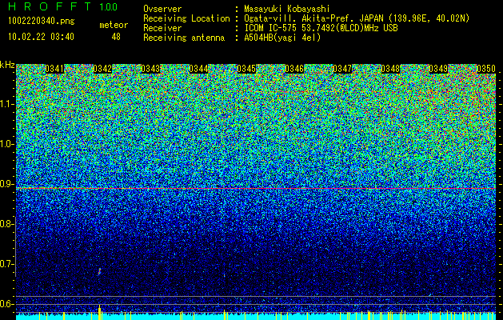Click the 0.8 kHz axis label

(6, 224)
